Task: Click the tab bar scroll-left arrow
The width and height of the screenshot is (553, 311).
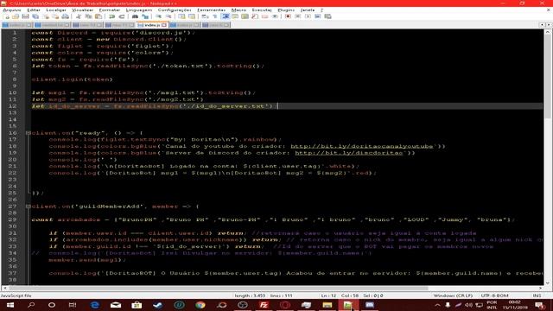Action: tap(542, 25)
